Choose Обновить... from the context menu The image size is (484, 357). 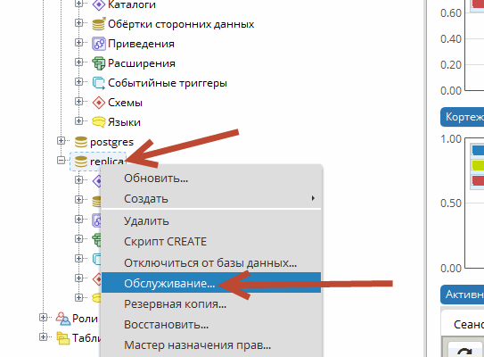(211, 178)
